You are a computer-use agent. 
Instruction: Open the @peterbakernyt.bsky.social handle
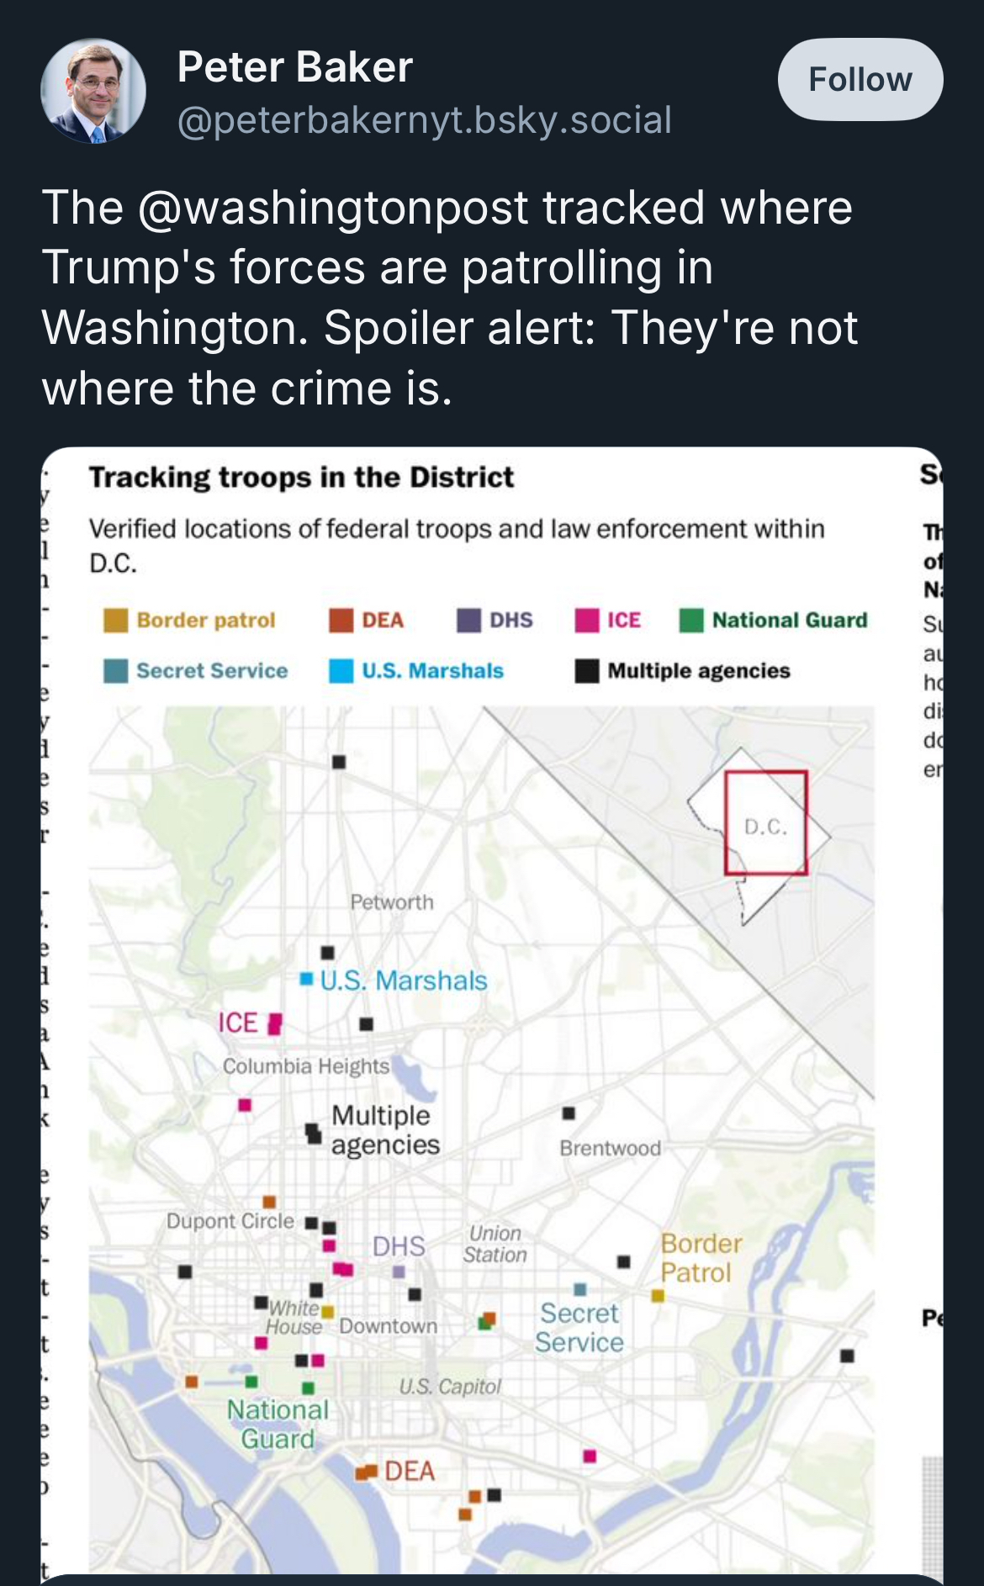coord(425,119)
